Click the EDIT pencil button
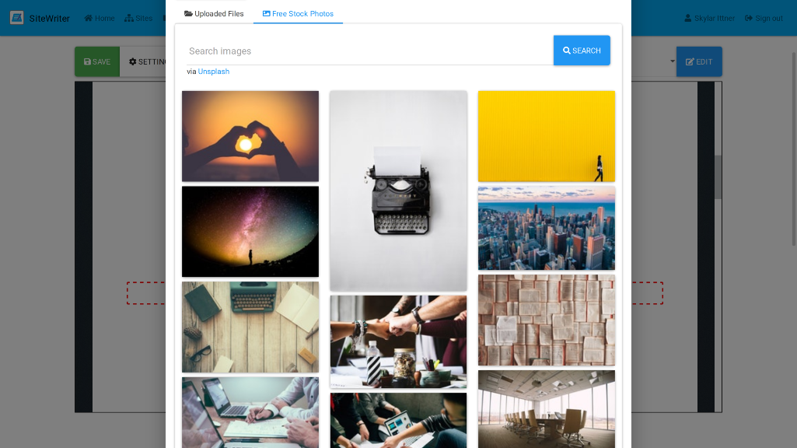The height and width of the screenshot is (448, 797). [x=699, y=61]
